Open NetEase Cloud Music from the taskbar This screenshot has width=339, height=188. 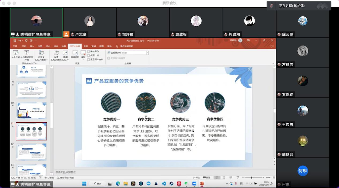coord(179,184)
